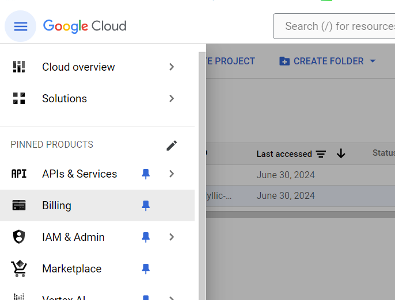Expand the Solutions submenu arrow

pos(172,99)
